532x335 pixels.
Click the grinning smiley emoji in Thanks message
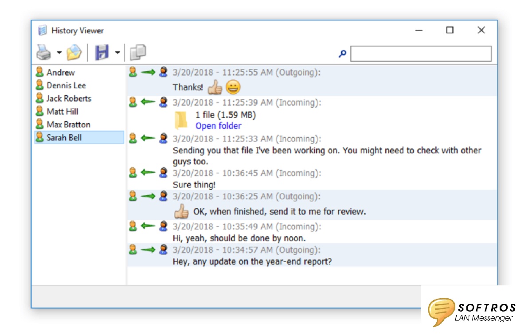(233, 87)
